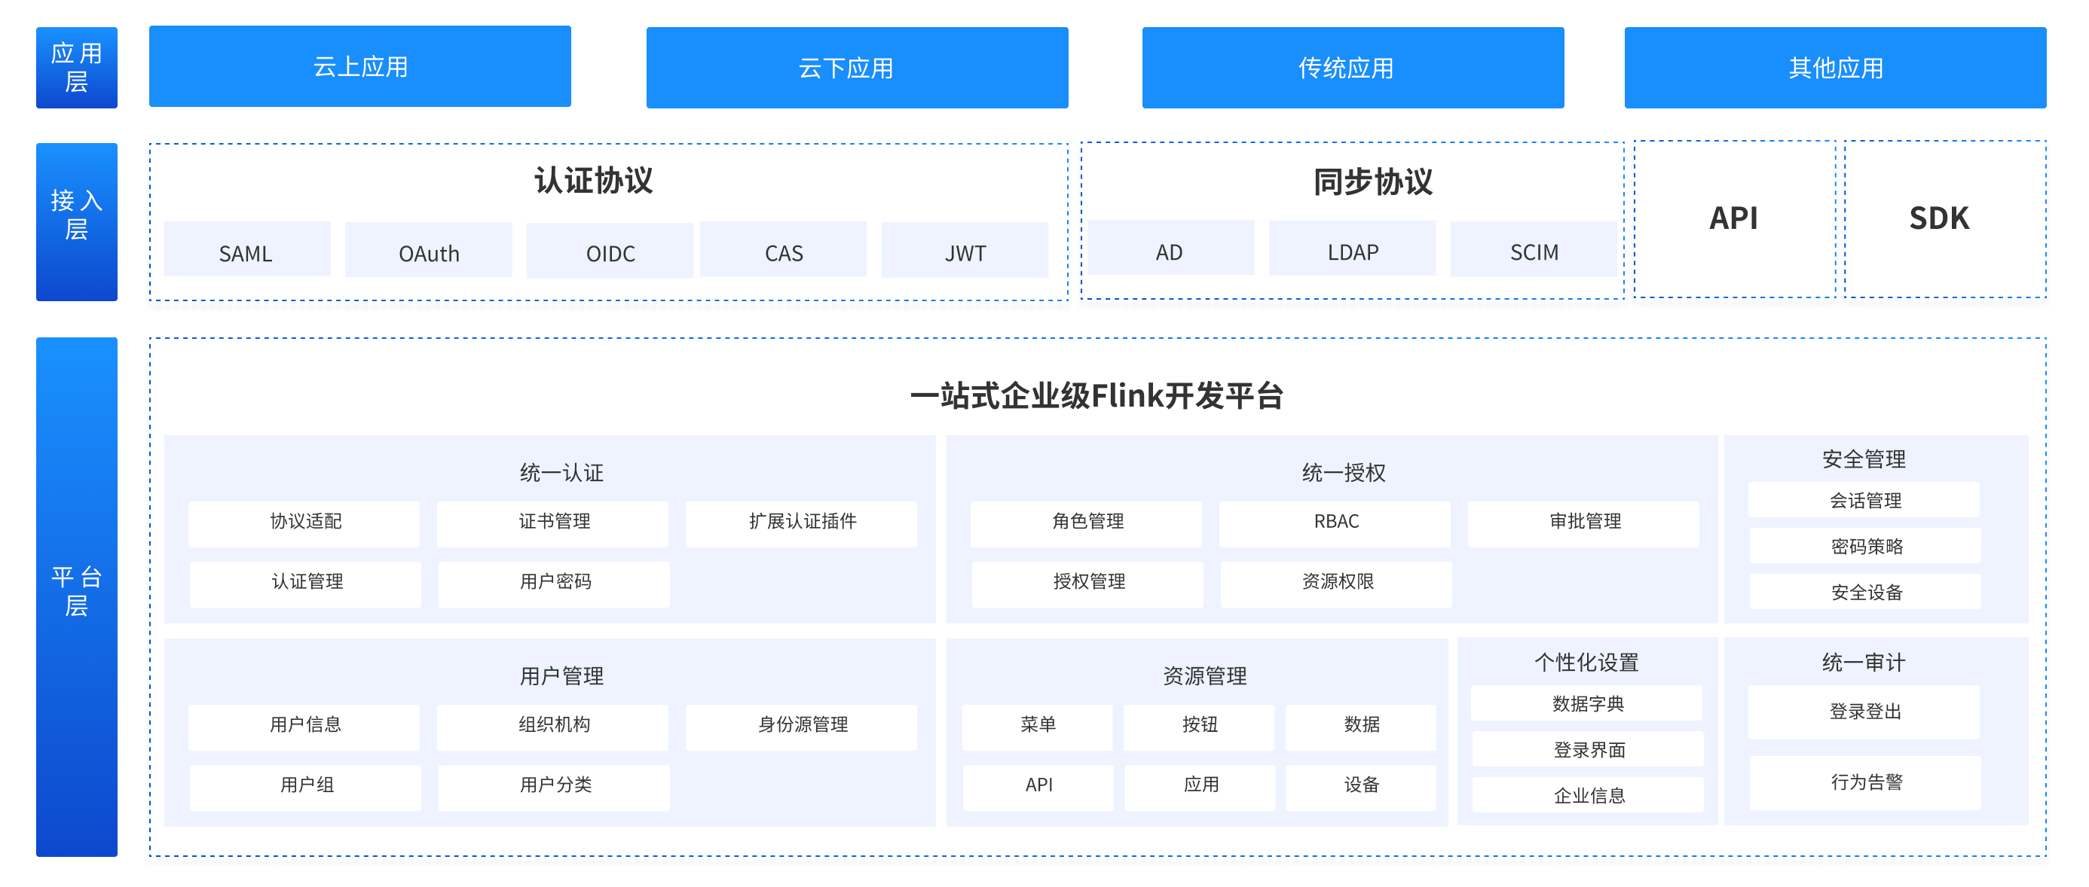The width and height of the screenshot is (2089, 887).
Task: Select 会话管理 under 安全管理
Action: tap(1864, 500)
